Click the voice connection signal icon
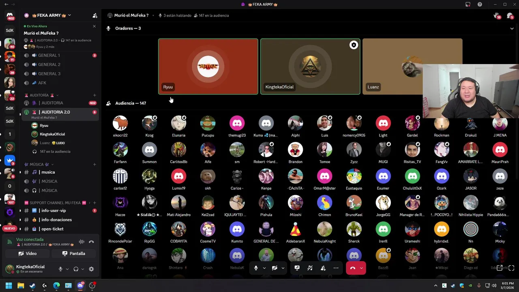519x292 pixels. click(10, 242)
